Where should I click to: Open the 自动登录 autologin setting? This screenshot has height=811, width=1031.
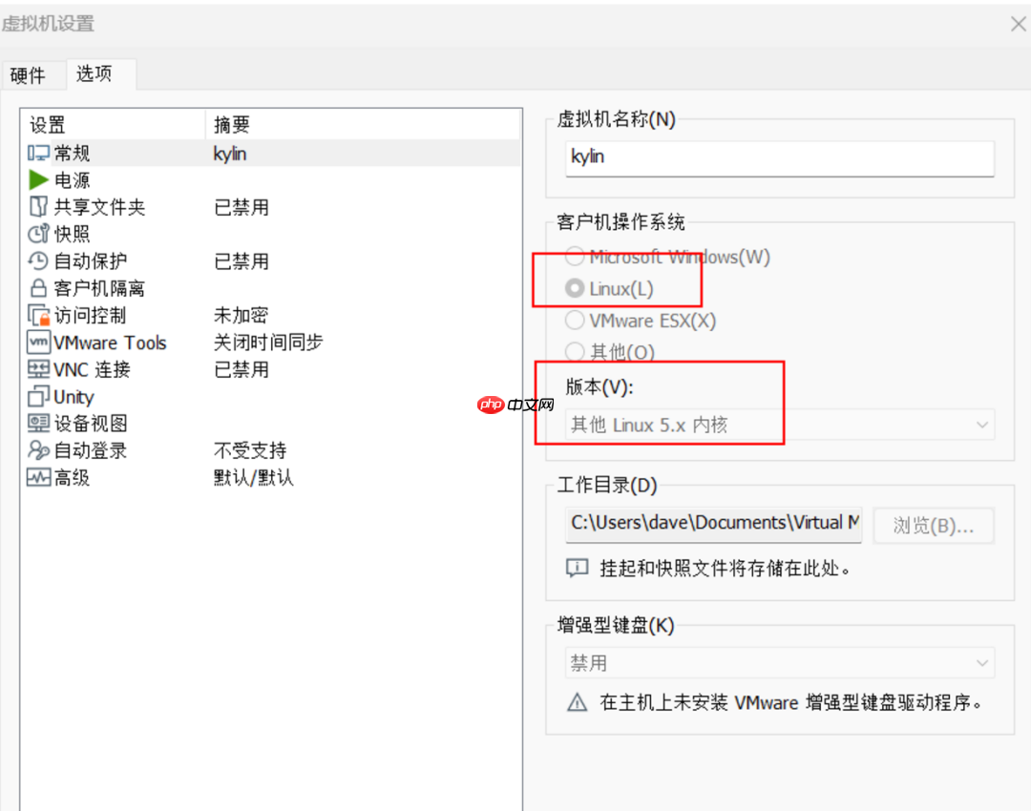pyautogui.click(x=76, y=449)
